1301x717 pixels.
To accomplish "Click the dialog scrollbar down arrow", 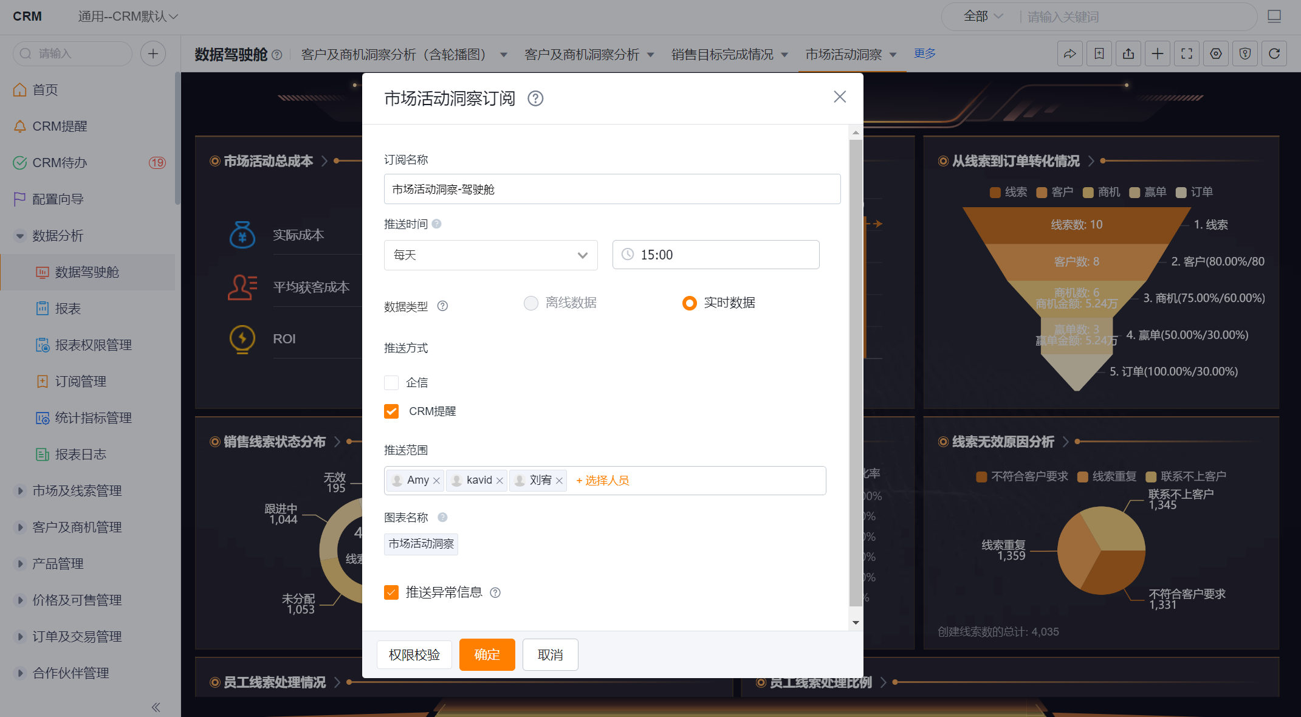I will pyautogui.click(x=856, y=623).
